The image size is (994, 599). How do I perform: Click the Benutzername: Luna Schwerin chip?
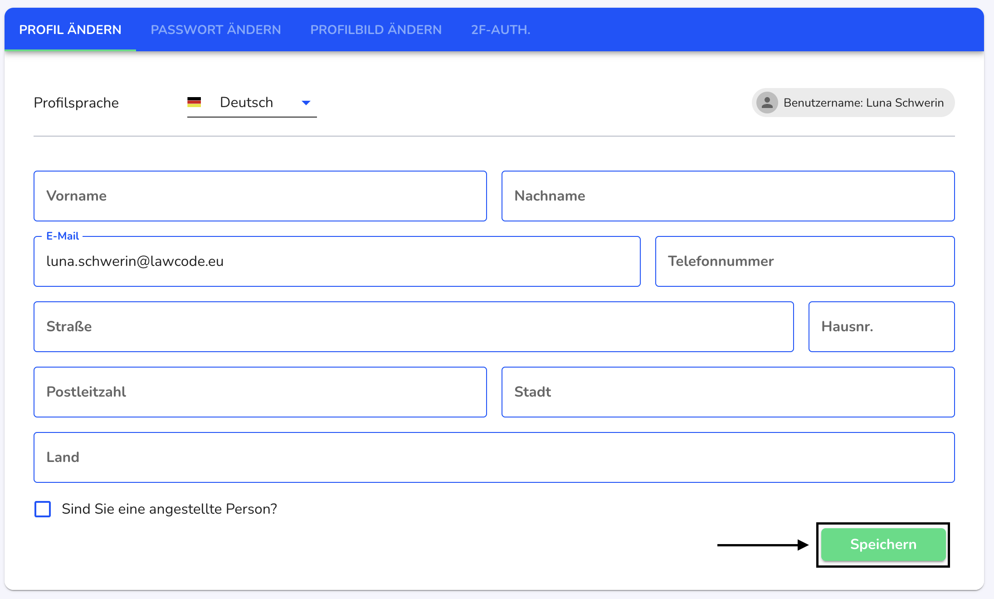pyautogui.click(x=853, y=103)
